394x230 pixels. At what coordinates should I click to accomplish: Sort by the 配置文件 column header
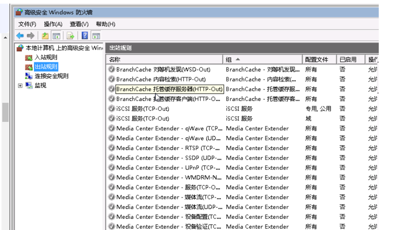coord(320,60)
